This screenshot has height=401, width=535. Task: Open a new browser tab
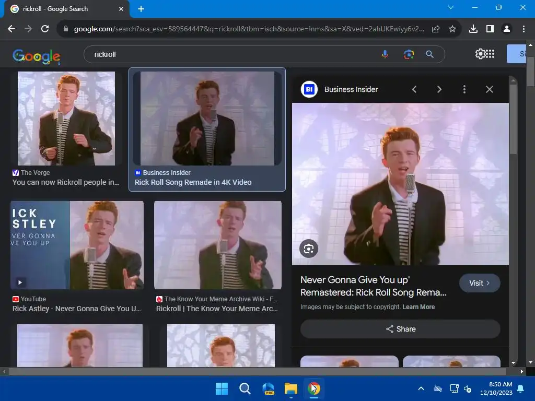click(x=141, y=9)
